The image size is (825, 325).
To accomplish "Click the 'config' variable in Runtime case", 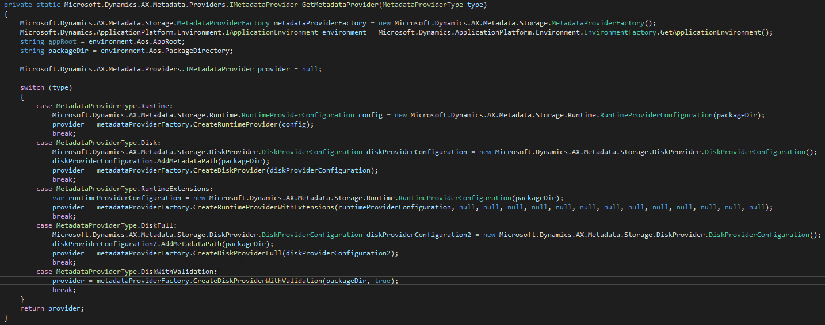I will [x=371, y=115].
